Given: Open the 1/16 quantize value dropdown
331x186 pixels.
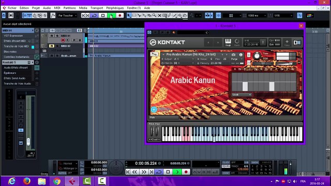Looking at the screenshot, I should [x=283, y=16].
